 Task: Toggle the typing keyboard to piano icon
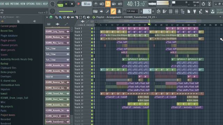pyautogui.click(x=95, y=11)
